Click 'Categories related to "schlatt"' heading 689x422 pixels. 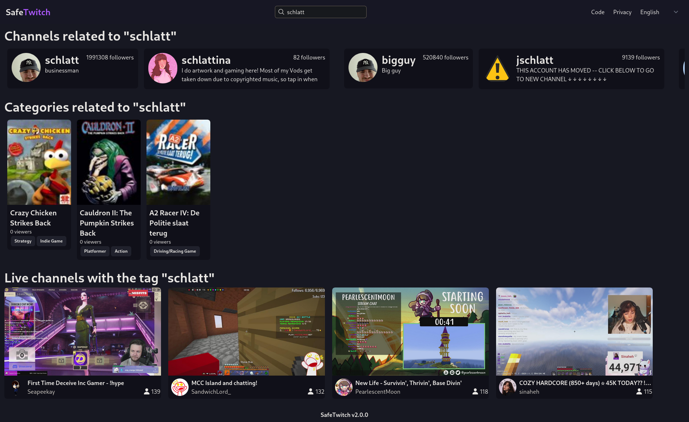click(x=95, y=107)
